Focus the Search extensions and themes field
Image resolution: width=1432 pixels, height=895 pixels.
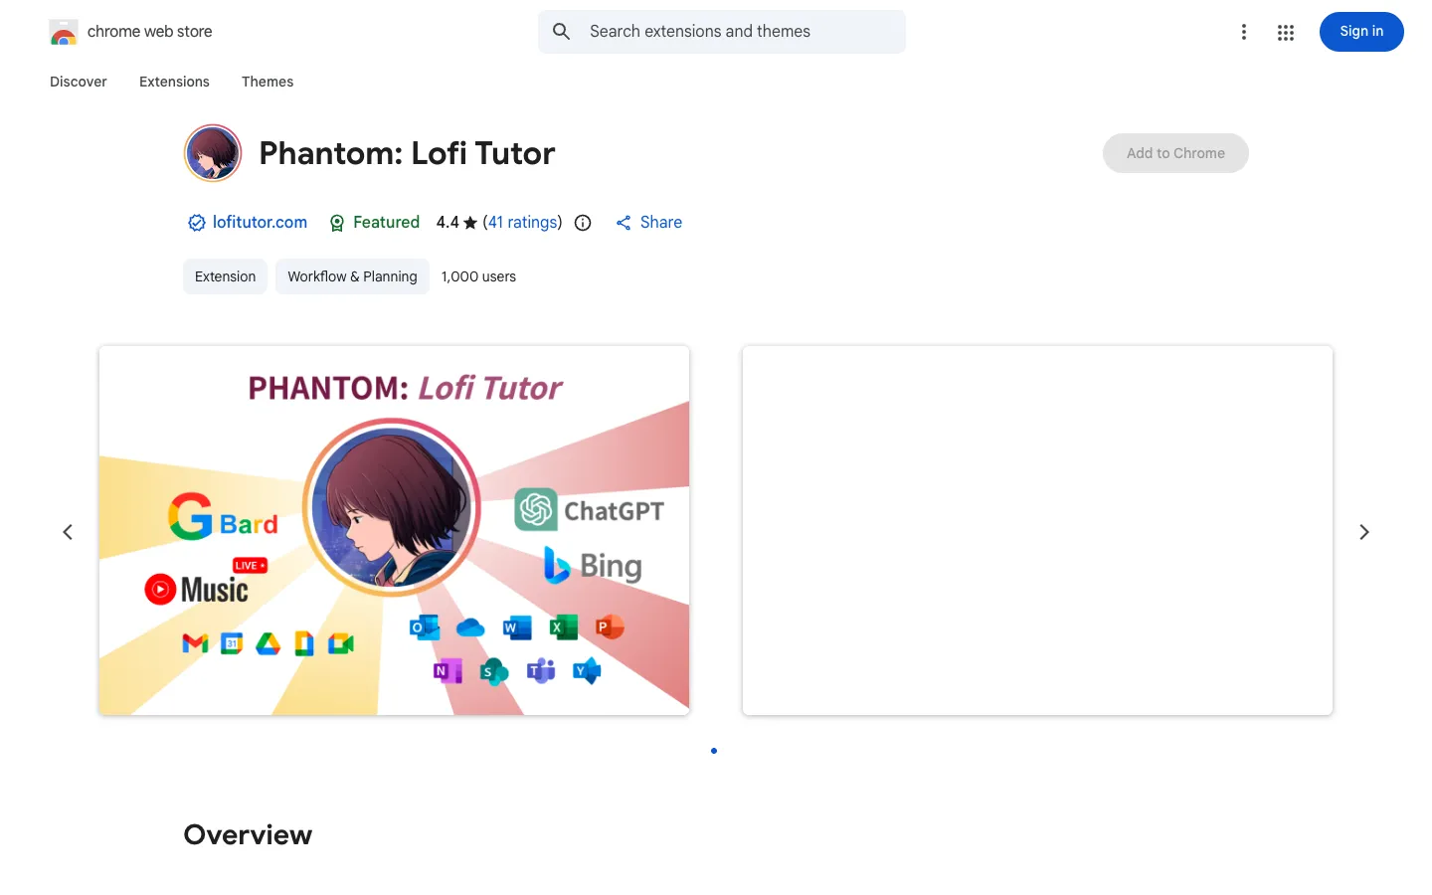[x=722, y=32]
